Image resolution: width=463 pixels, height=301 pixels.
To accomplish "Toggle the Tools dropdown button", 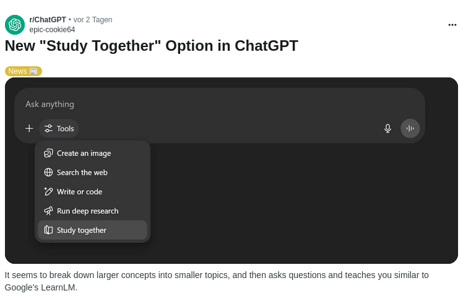I will pos(59,128).
